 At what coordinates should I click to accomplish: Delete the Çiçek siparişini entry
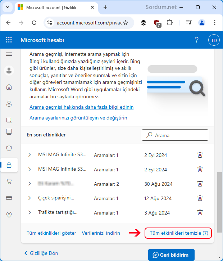(x=200, y=198)
